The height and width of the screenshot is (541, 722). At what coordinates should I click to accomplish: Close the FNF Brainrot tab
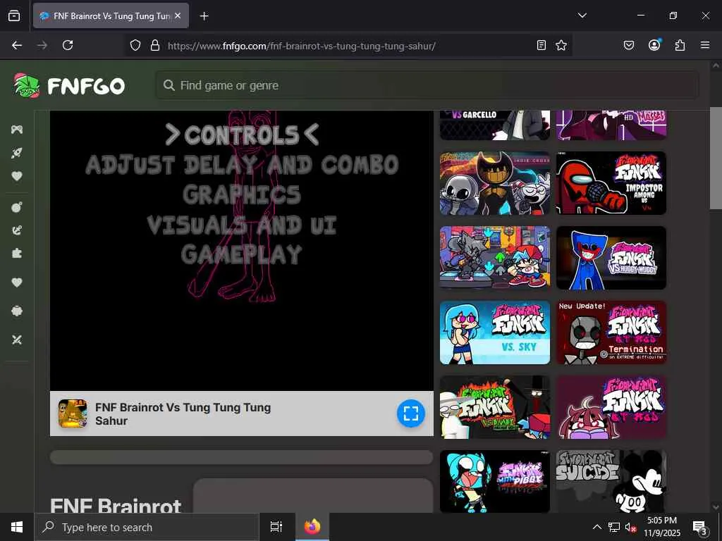178,15
